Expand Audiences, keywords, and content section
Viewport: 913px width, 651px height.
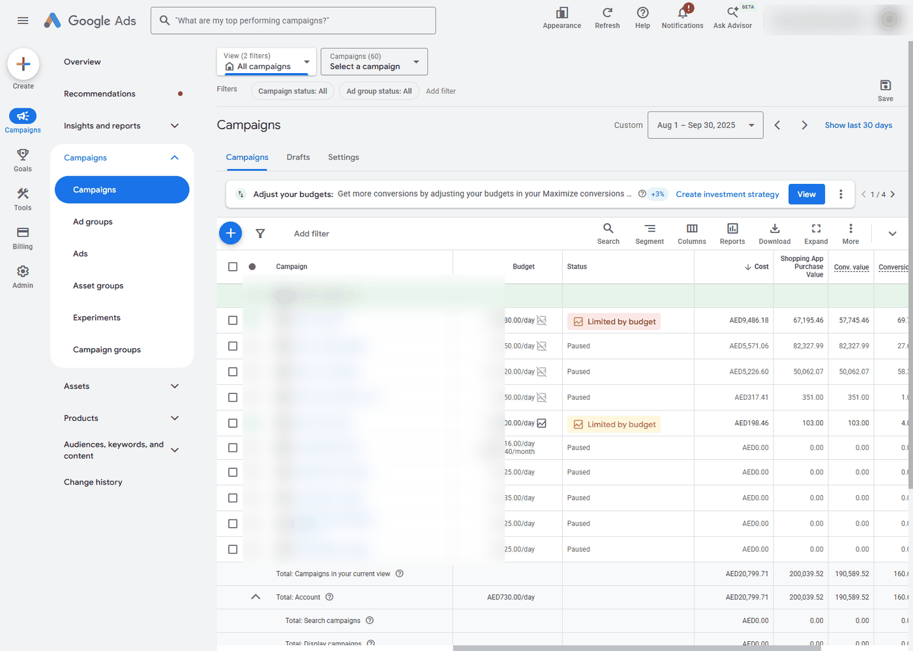point(175,450)
